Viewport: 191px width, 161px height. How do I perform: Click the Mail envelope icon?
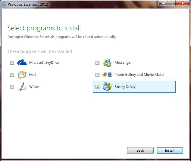[x=22, y=75]
